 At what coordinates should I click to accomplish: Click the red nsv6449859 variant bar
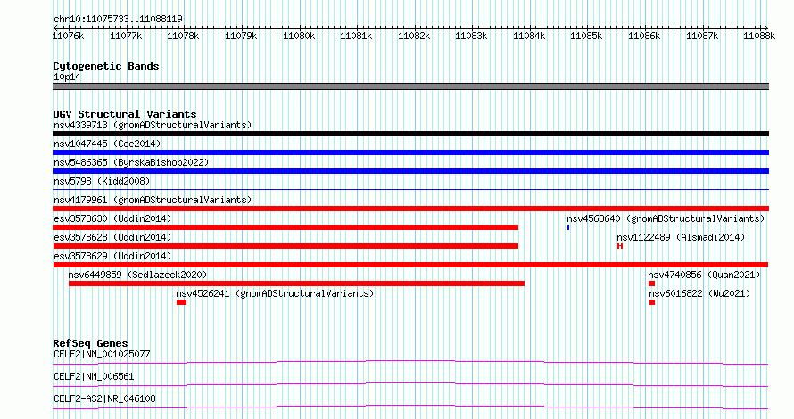pos(296,283)
